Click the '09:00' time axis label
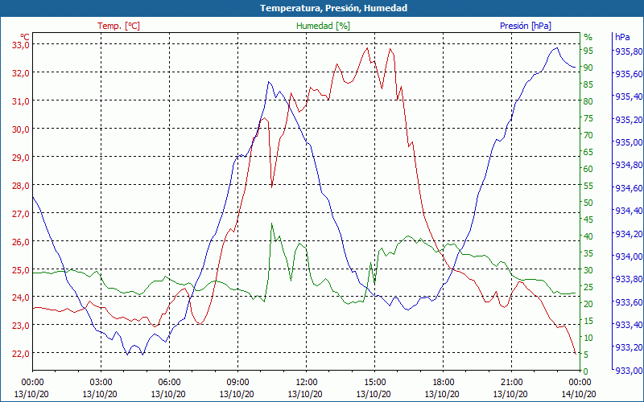 pyautogui.click(x=237, y=383)
